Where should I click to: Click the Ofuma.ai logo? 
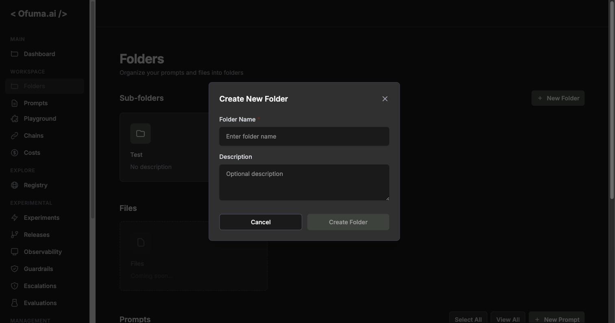pos(39,14)
